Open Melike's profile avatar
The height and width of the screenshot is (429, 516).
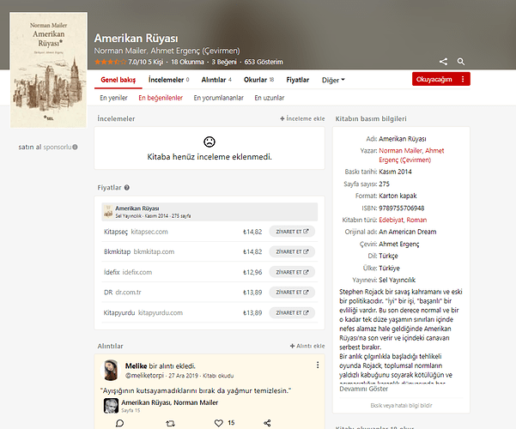pyautogui.click(x=111, y=370)
